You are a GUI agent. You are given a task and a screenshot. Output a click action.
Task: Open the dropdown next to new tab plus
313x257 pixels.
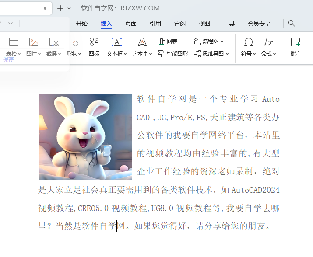(69, 8)
